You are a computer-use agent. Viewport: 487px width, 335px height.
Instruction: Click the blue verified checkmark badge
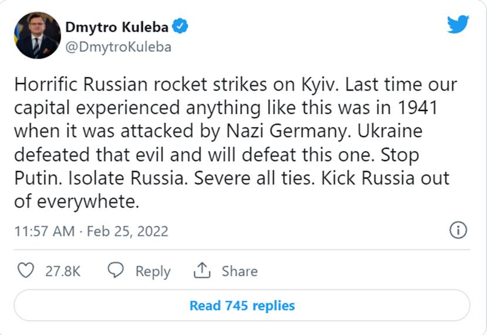[181, 26]
